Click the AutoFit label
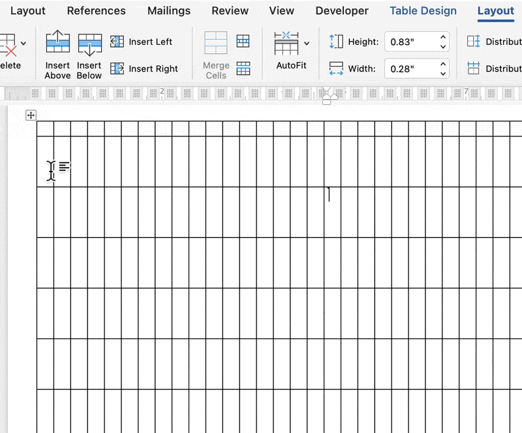Viewport: 522px width, 433px height. 291,66
